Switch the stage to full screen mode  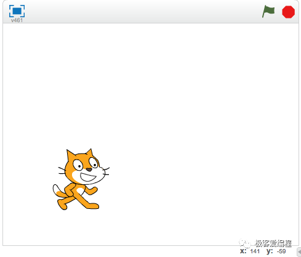tap(17, 11)
